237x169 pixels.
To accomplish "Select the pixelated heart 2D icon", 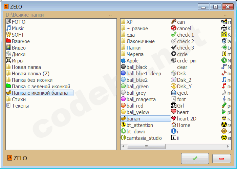I will pyautogui.click(x=174, y=118).
